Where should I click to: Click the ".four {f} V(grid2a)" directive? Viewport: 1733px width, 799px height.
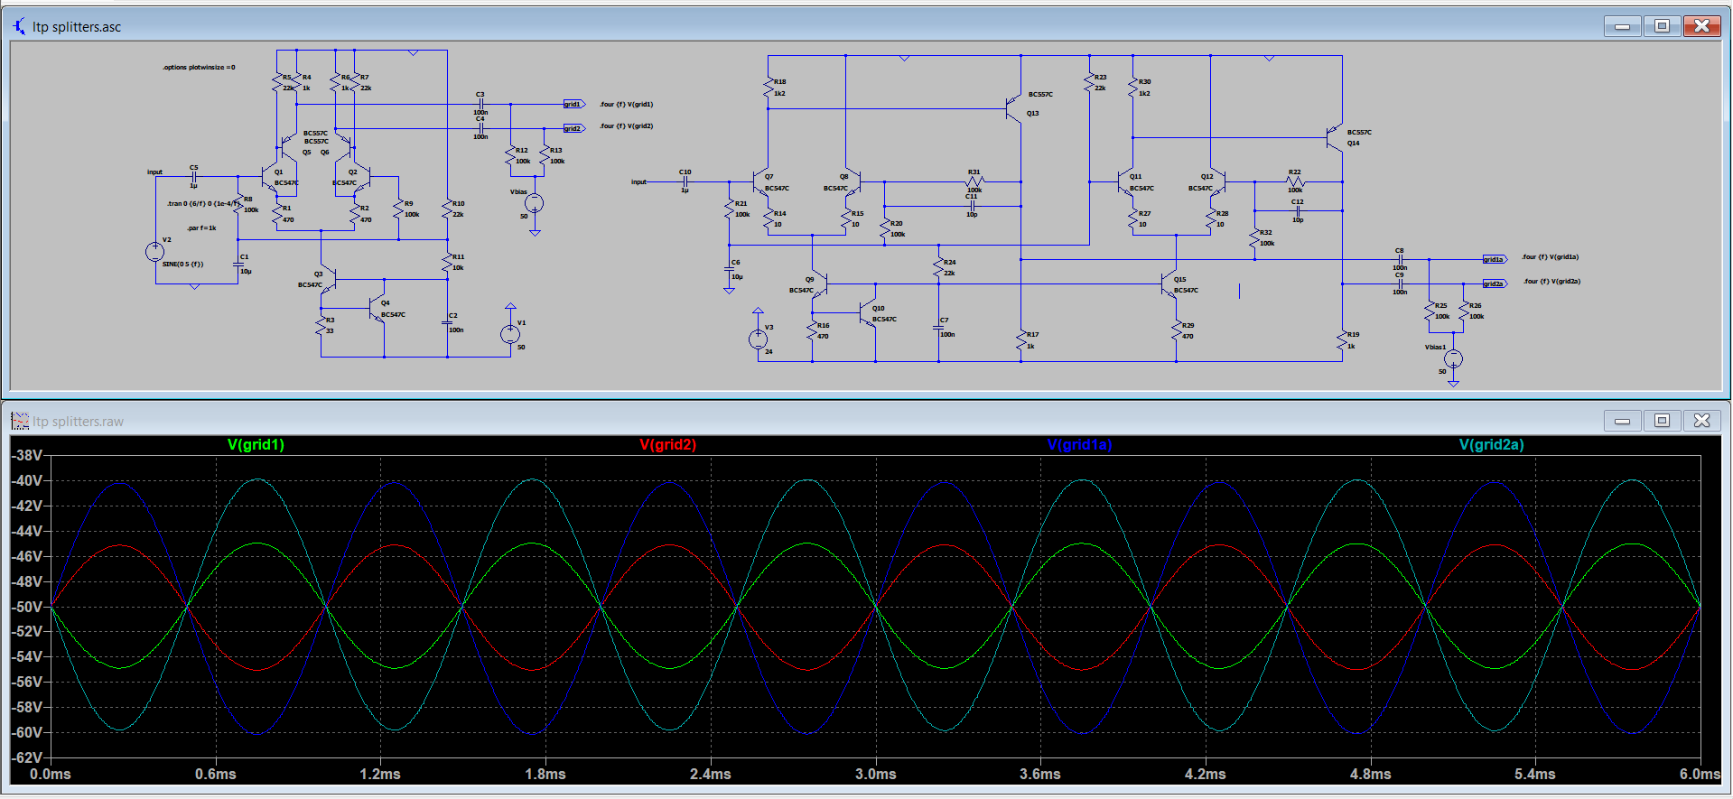(x=1551, y=281)
